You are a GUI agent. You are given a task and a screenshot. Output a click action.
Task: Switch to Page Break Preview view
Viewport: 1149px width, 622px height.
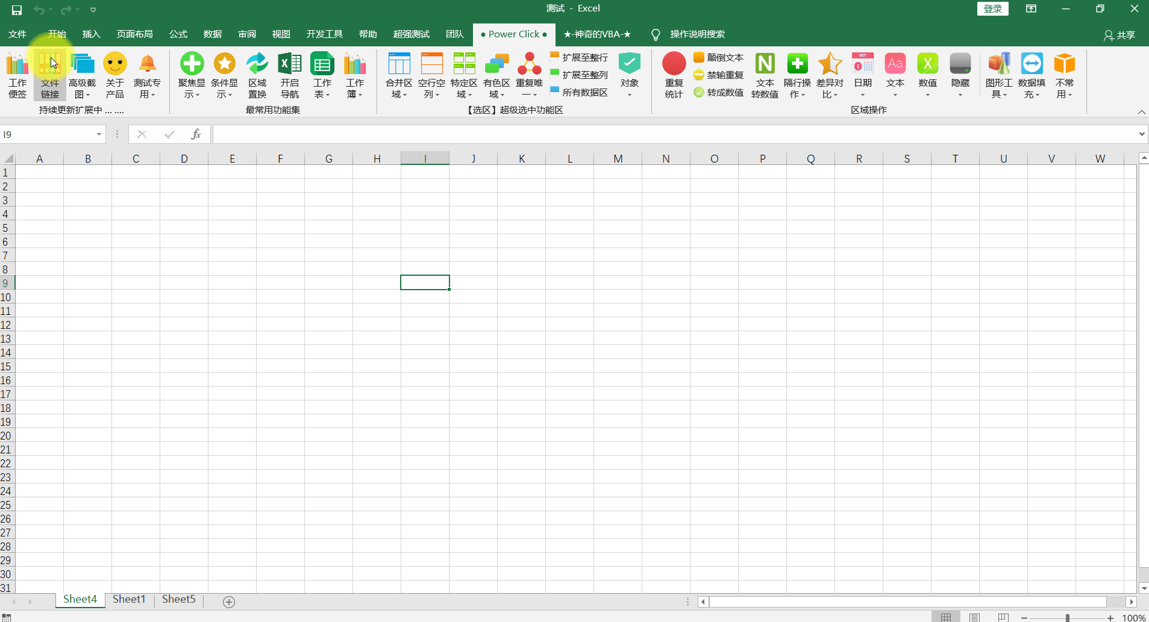pyautogui.click(x=1003, y=617)
